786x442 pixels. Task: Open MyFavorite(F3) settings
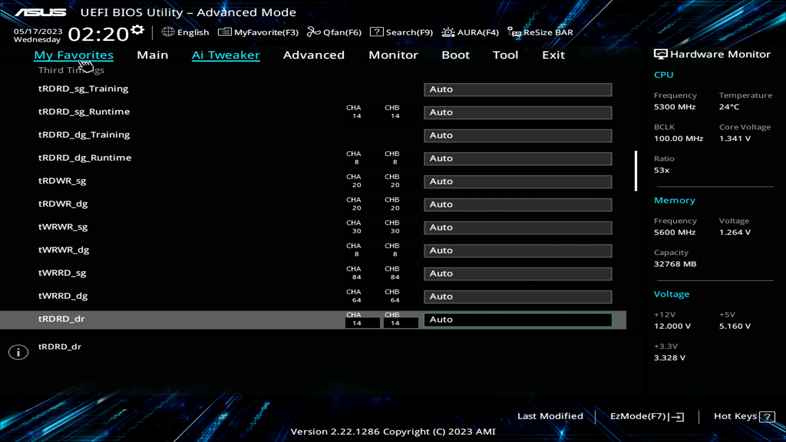(259, 32)
